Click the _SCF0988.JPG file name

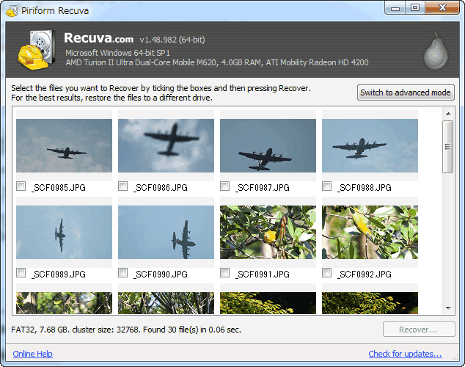365,187
